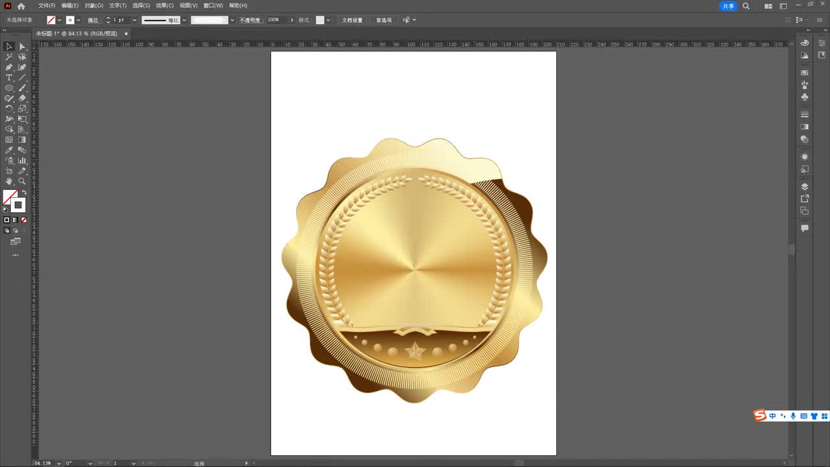Open the Symbols panel club icon
The height and width of the screenshot is (467, 830).
(805, 97)
